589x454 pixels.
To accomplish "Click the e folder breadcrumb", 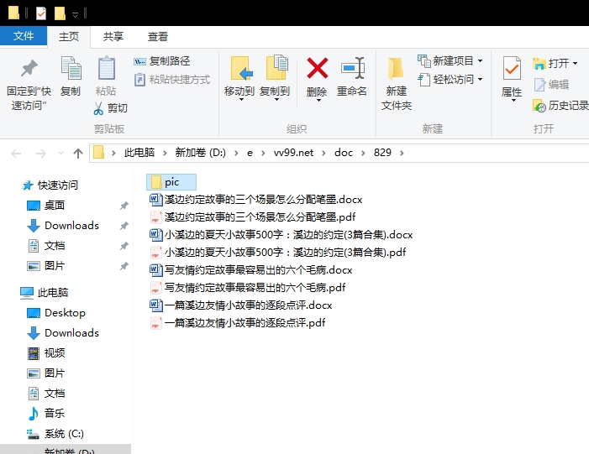I will click(250, 153).
